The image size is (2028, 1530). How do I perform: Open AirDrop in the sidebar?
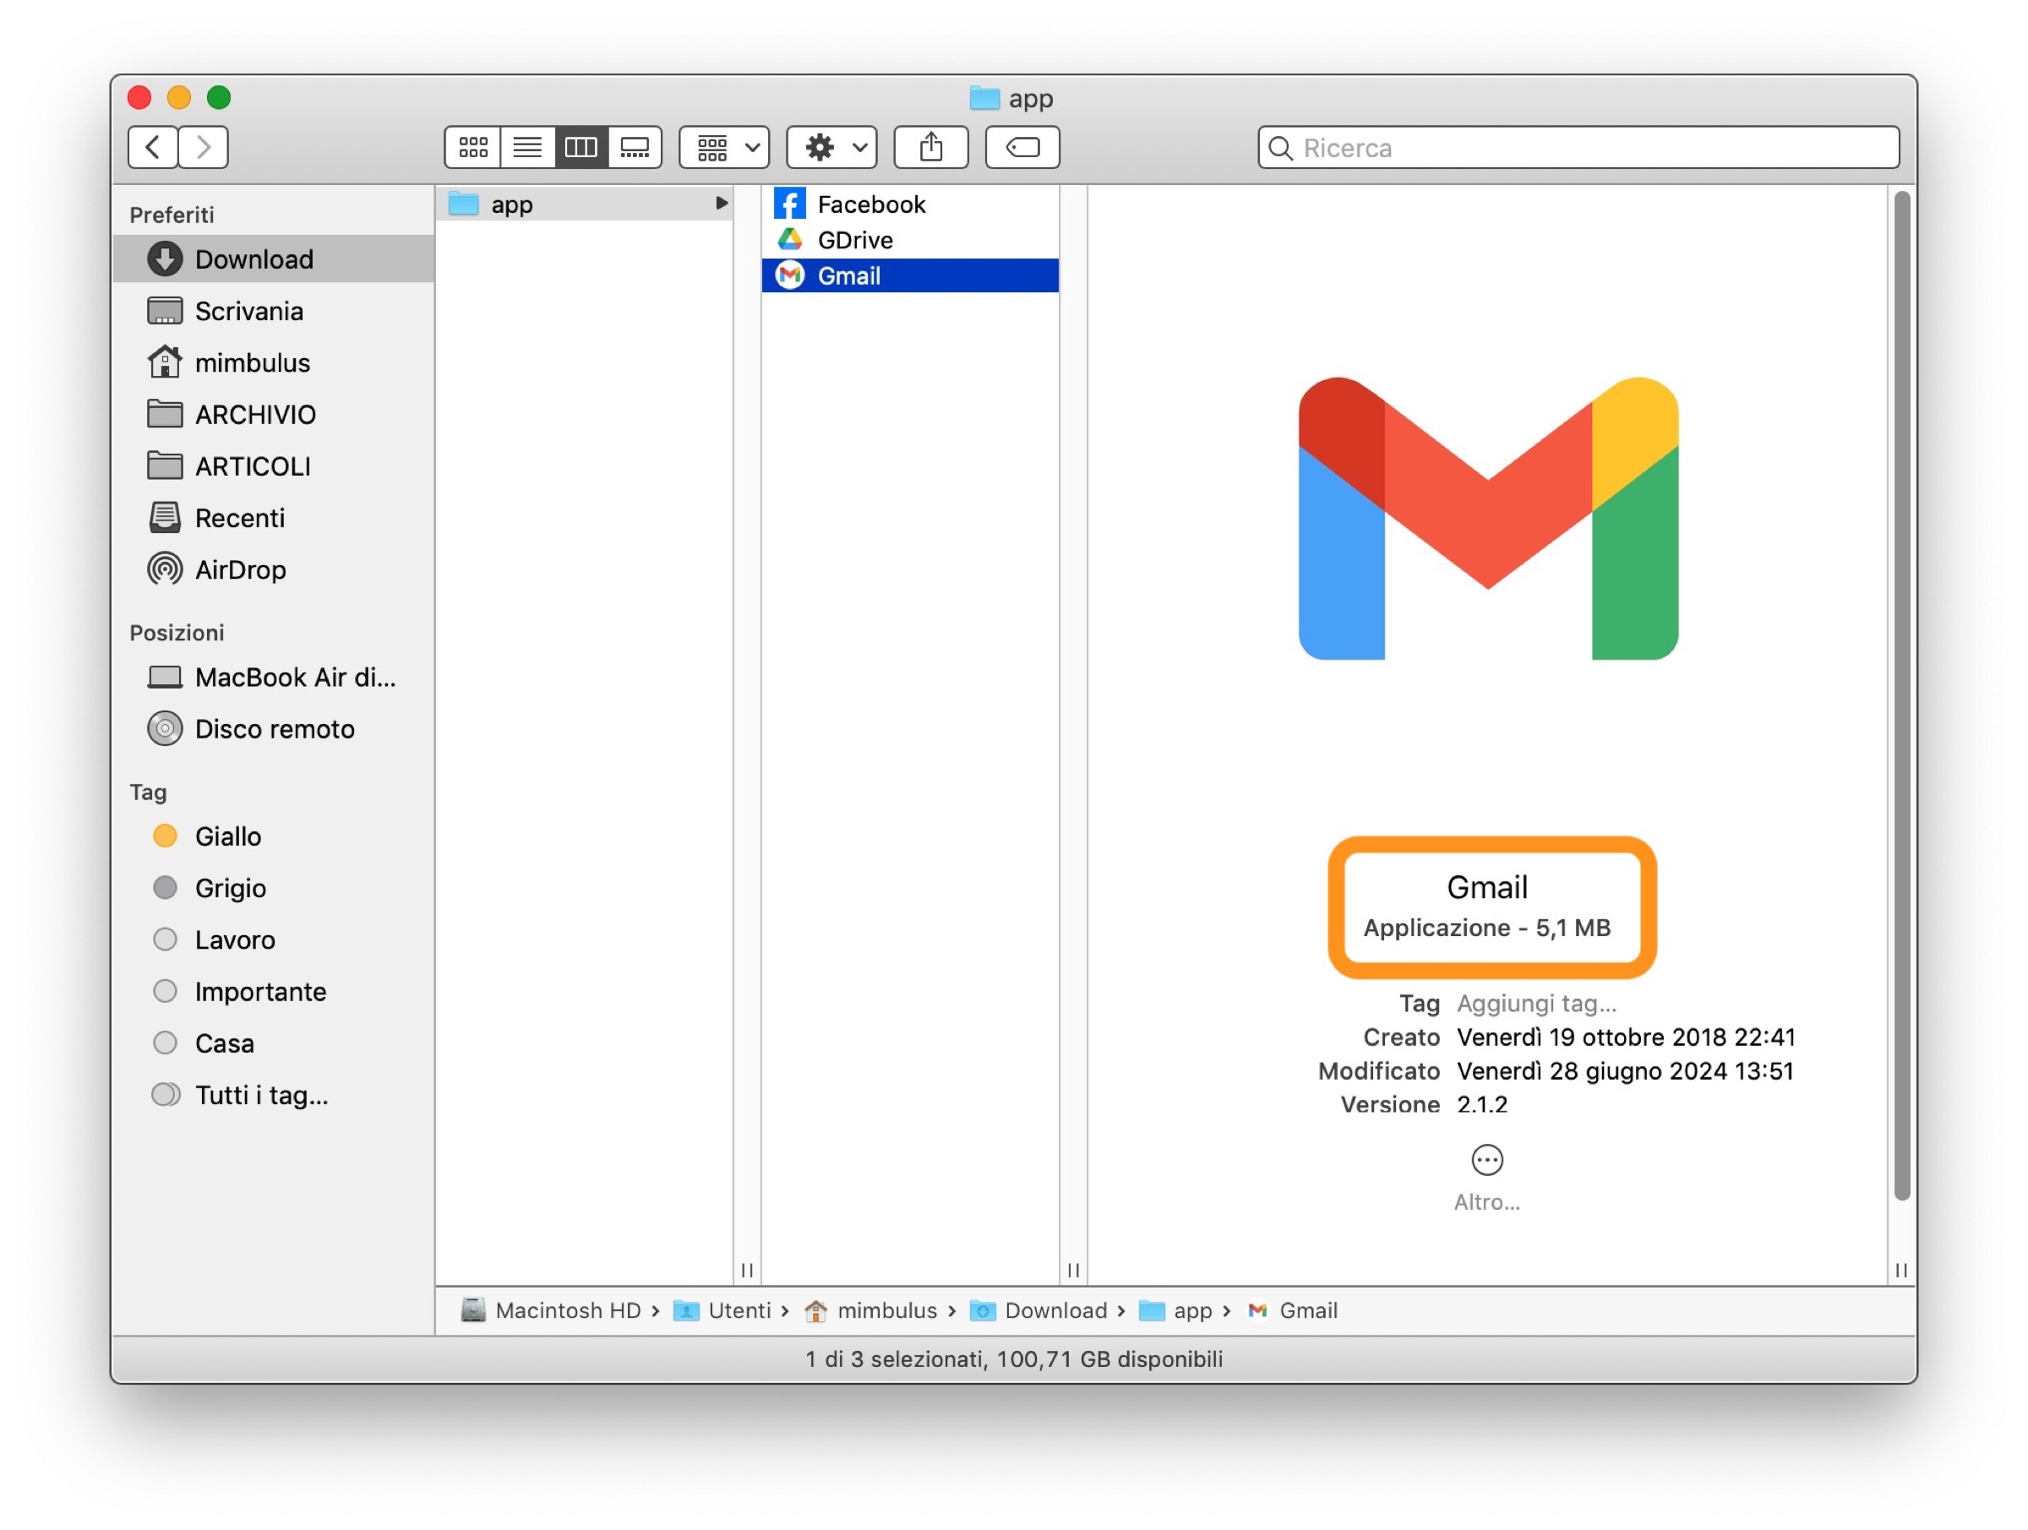pyautogui.click(x=239, y=570)
